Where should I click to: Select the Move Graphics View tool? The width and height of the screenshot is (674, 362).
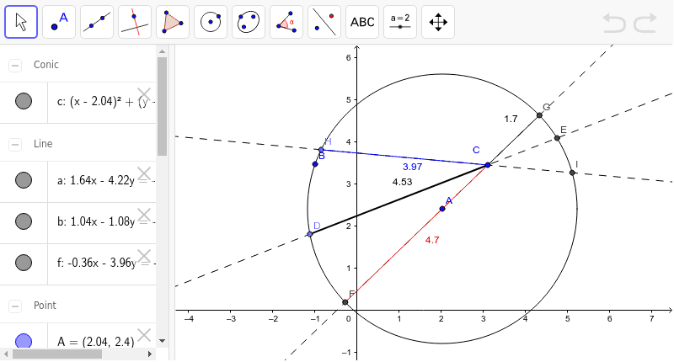coord(438,22)
